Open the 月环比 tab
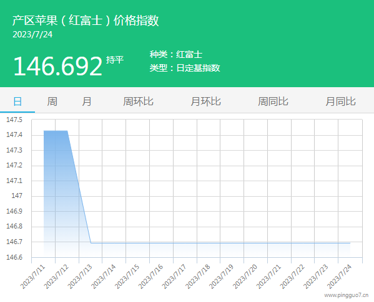374x302 pixels. (x=205, y=101)
